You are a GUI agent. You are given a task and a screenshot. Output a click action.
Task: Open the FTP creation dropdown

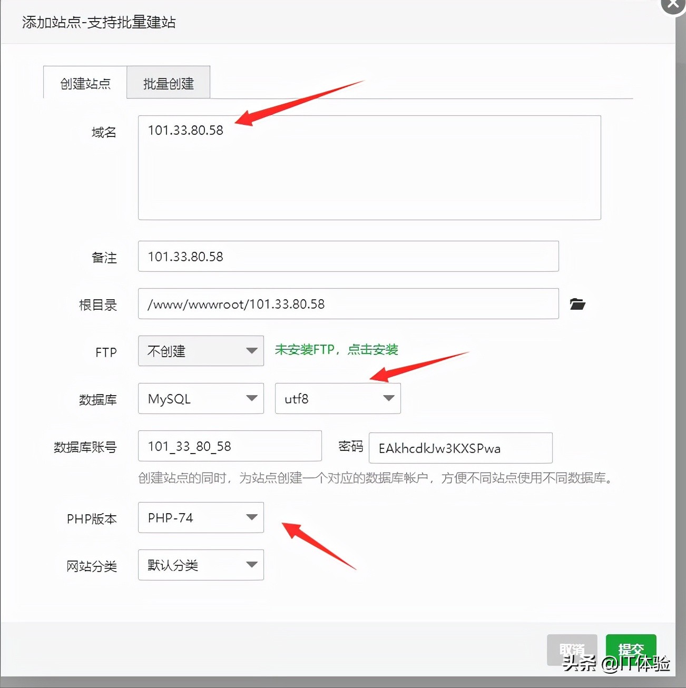point(200,351)
